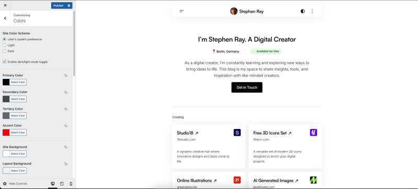Viewport: 418px width, 189px height.
Task: Click dark mode moon icon beside Primary Color
Action: (x=66, y=75)
